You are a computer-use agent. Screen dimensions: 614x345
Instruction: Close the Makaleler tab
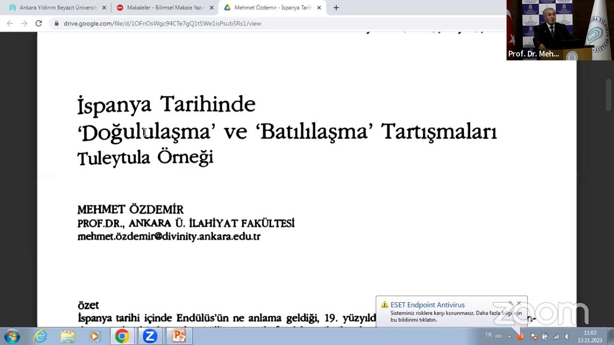coord(212,8)
